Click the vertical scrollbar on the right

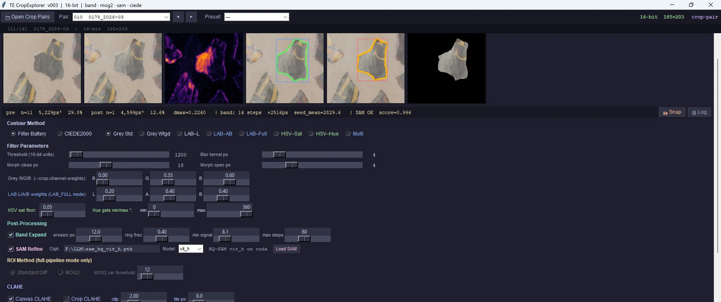click(x=718, y=156)
